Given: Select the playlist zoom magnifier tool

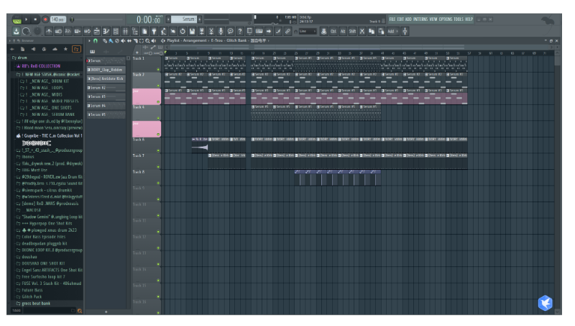Looking at the screenshot, I should (147, 41).
